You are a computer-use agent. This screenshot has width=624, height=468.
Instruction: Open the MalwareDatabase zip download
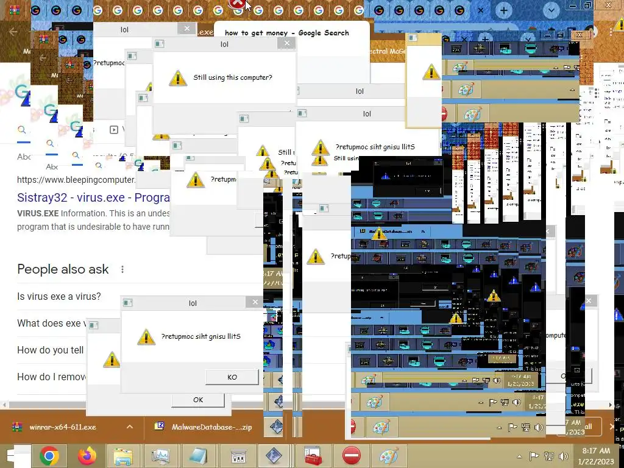(211, 427)
